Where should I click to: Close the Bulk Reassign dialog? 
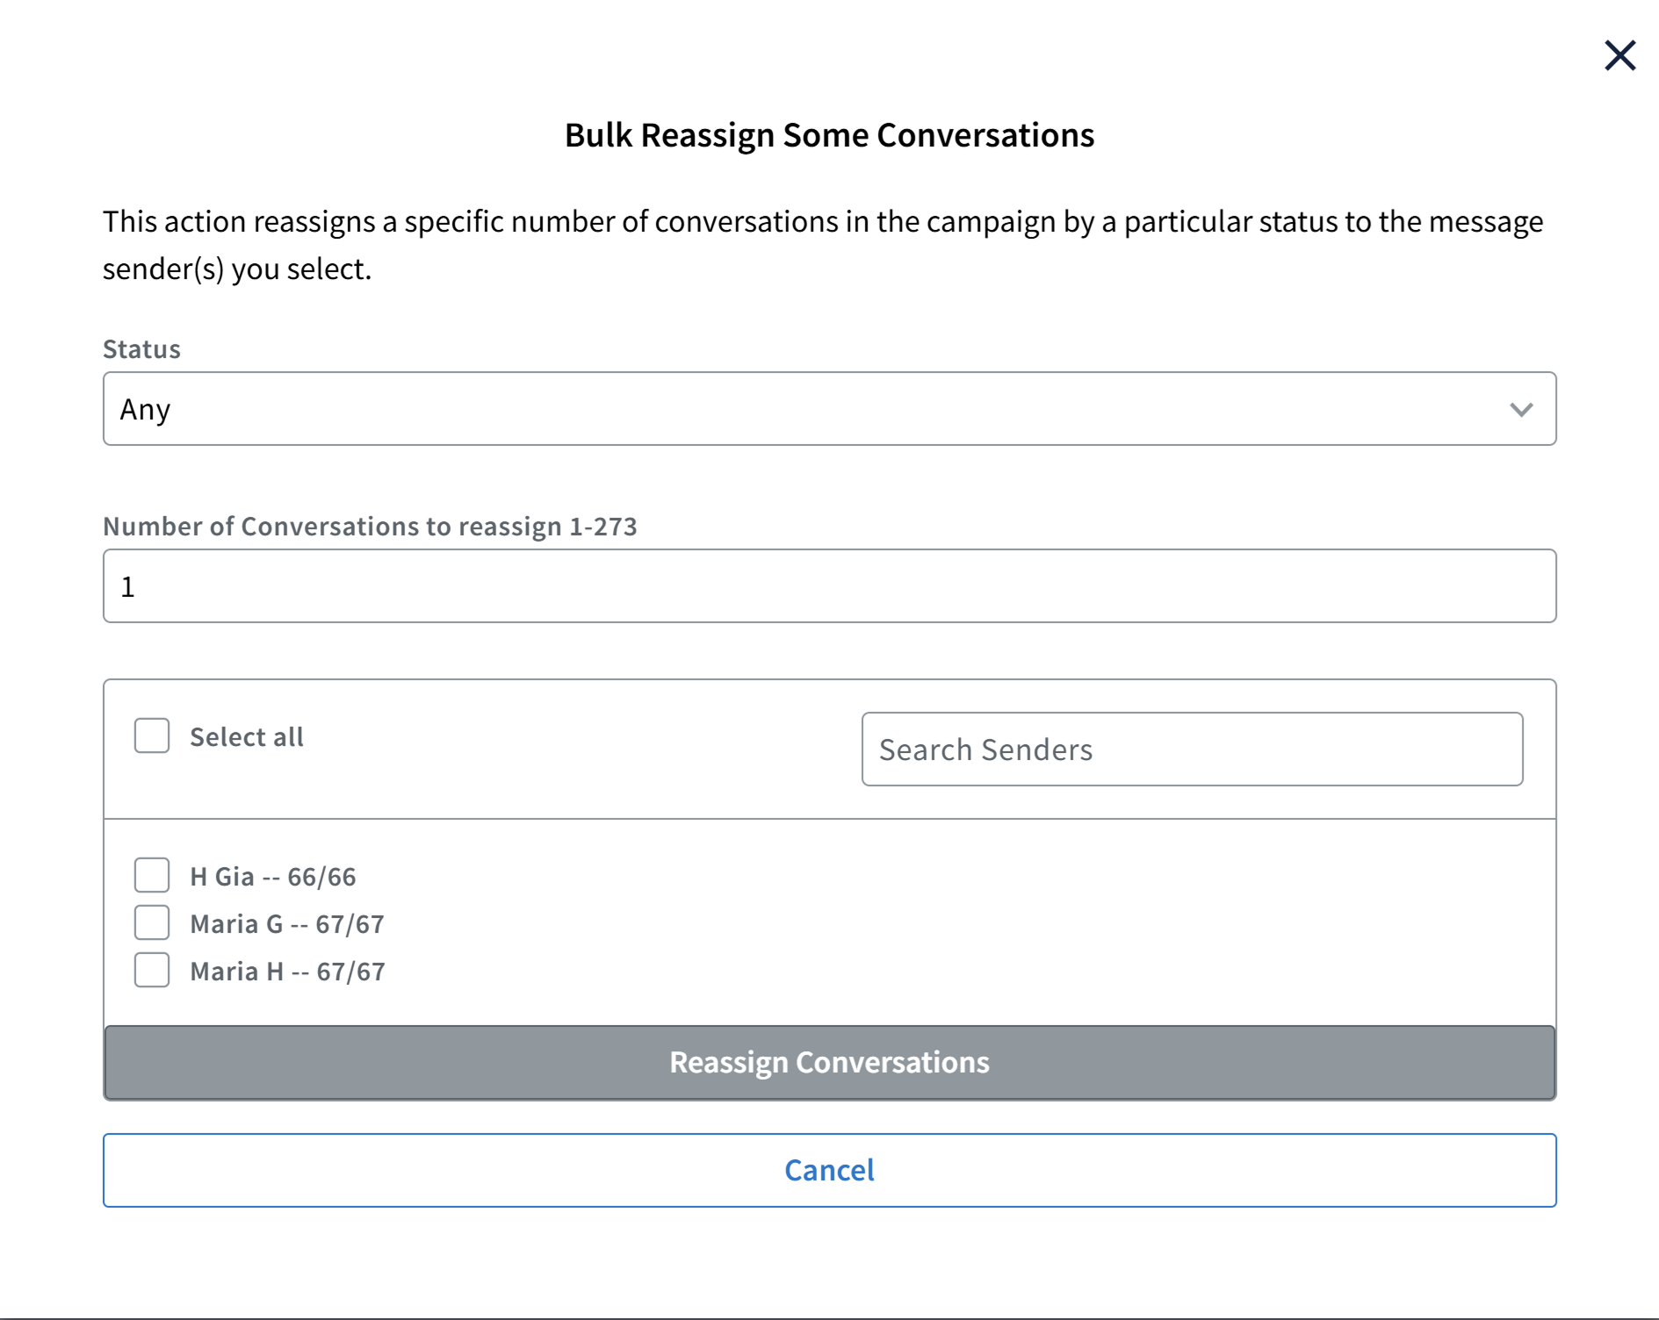click(x=1619, y=55)
